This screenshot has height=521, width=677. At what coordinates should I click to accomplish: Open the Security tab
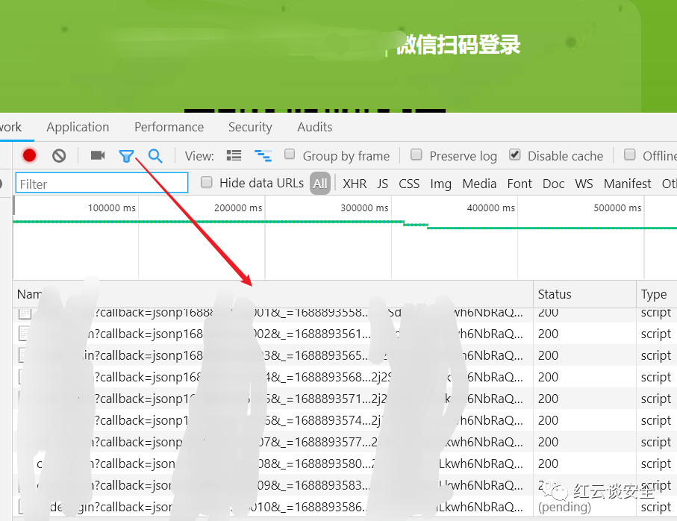click(x=250, y=127)
